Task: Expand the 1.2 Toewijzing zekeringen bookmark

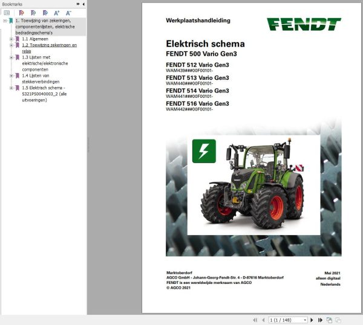Action: (11, 45)
